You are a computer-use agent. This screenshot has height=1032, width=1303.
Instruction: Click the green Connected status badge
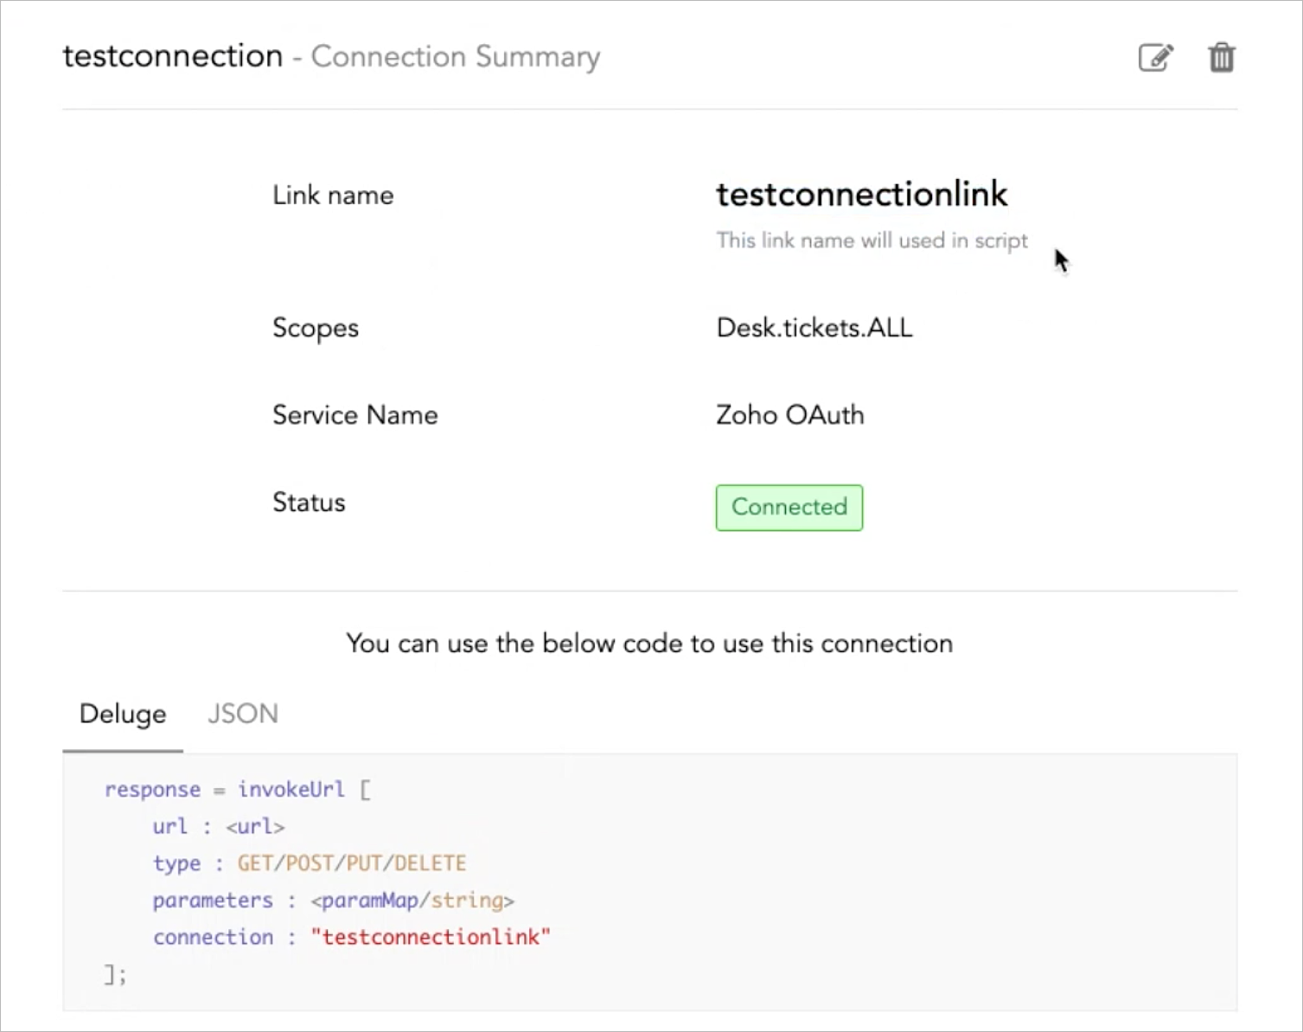[789, 507]
